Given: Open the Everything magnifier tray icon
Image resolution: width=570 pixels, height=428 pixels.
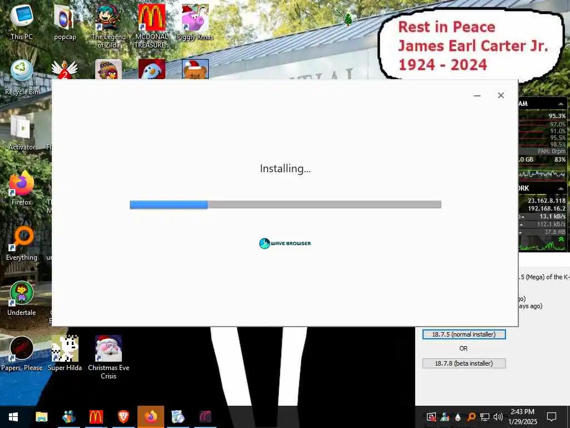Looking at the screenshot, I should pos(471,417).
